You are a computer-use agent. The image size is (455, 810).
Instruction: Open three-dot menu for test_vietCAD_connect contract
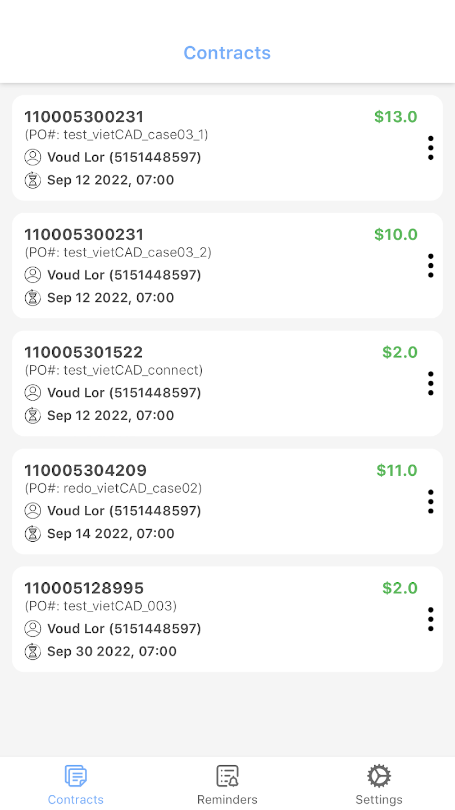pyautogui.click(x=430, y=384)
